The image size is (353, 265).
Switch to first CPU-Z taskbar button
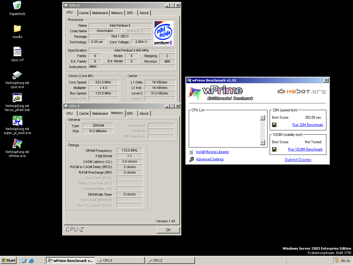click(120, 260)
